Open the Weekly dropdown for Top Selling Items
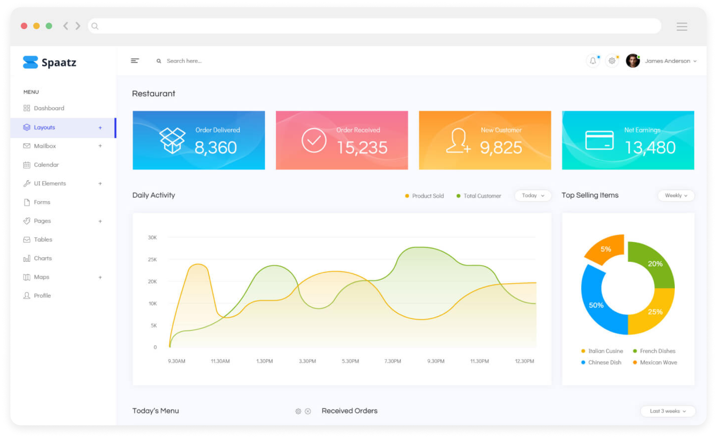Screen dimensions: 717x439 [676, 196]
